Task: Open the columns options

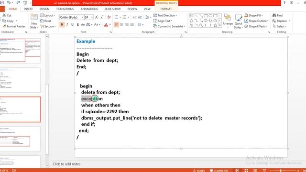Action: [140, 24]
